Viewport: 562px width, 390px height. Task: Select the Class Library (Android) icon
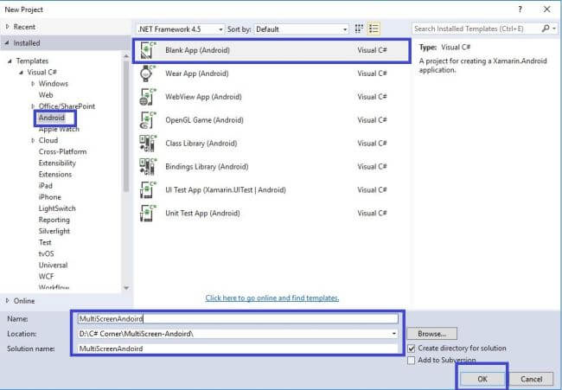click(148, 144)
